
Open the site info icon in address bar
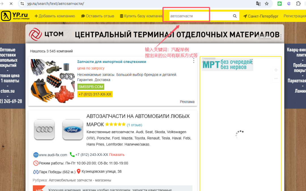pos(22,3)
